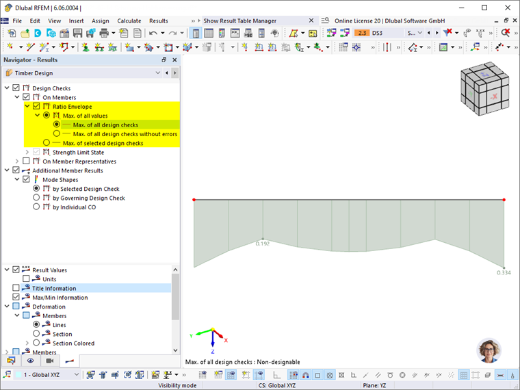Open the console with the script icon
The width and height of the screenshot is (520, 390).
click(x=235, y=33)
